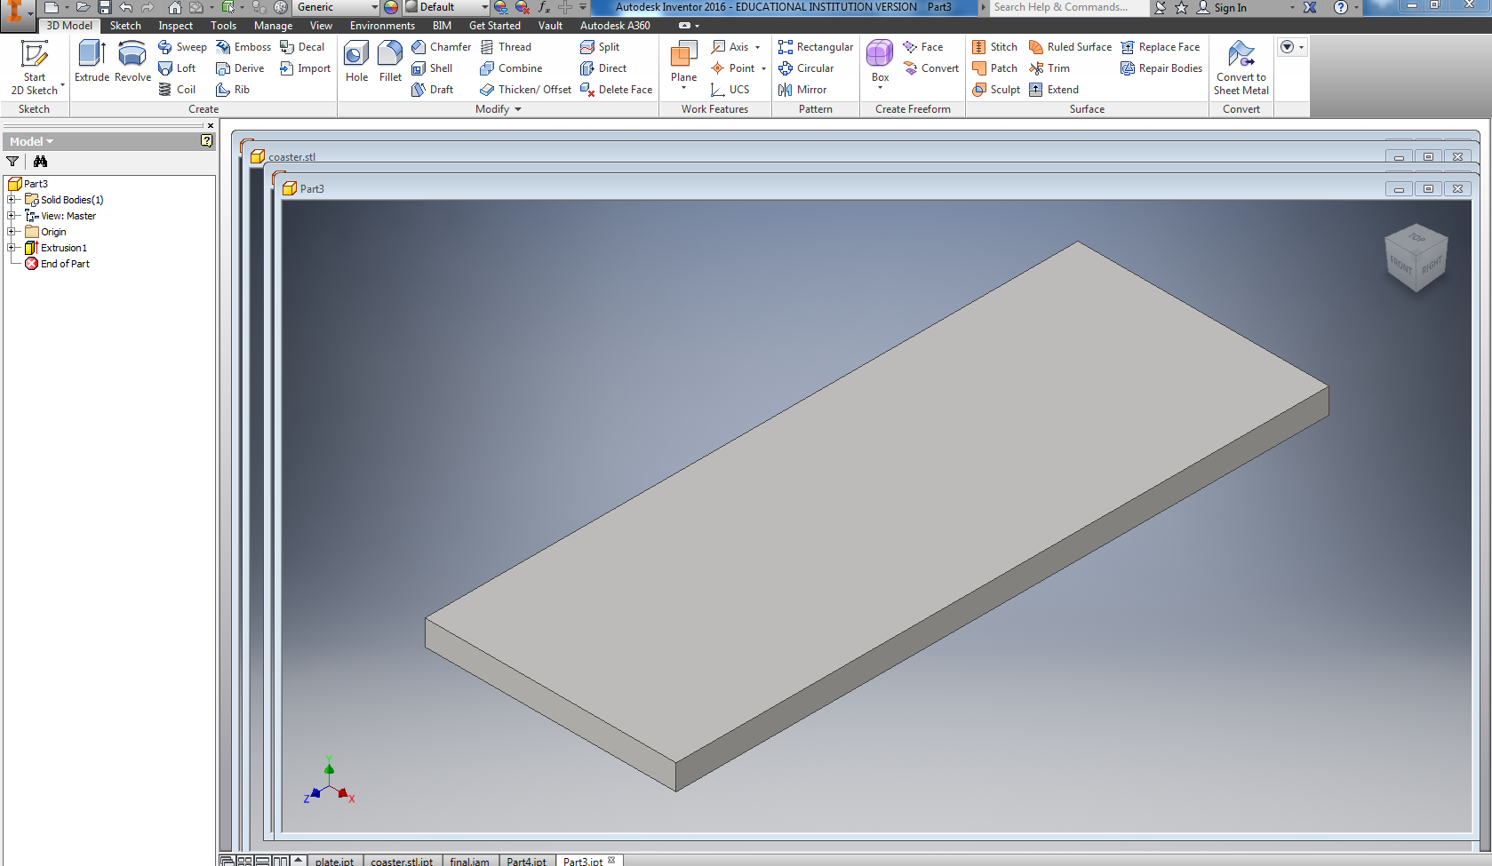Select End of Part marker
This screenshot has width=1492, height=866.
coord(57,264)
